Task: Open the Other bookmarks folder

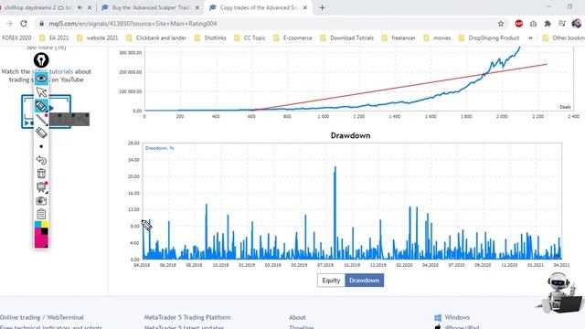Action: (x=563, y=38)
